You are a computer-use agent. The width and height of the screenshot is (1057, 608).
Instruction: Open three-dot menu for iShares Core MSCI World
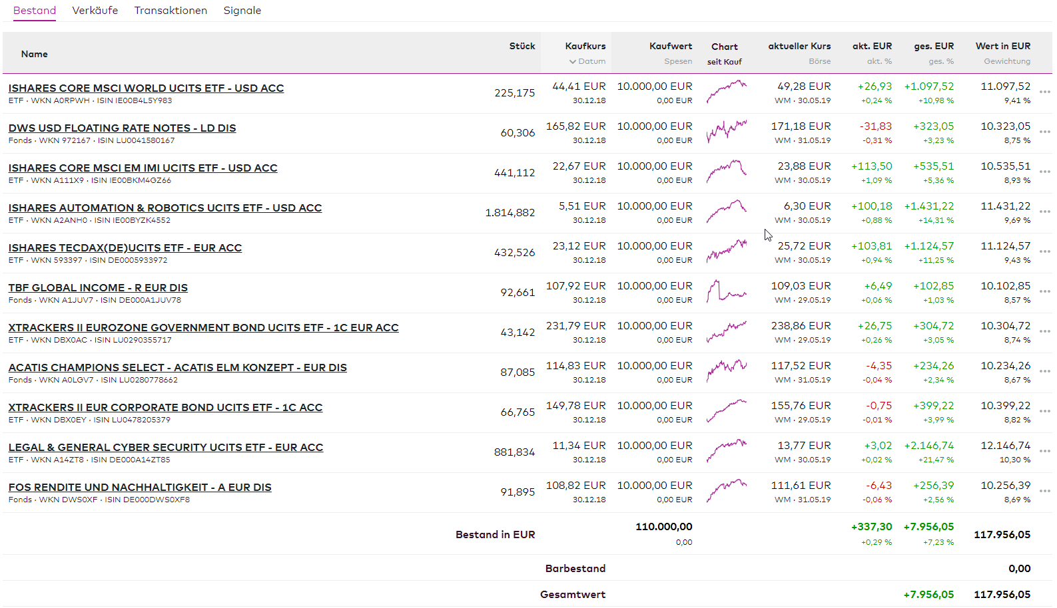[1044, 92]
